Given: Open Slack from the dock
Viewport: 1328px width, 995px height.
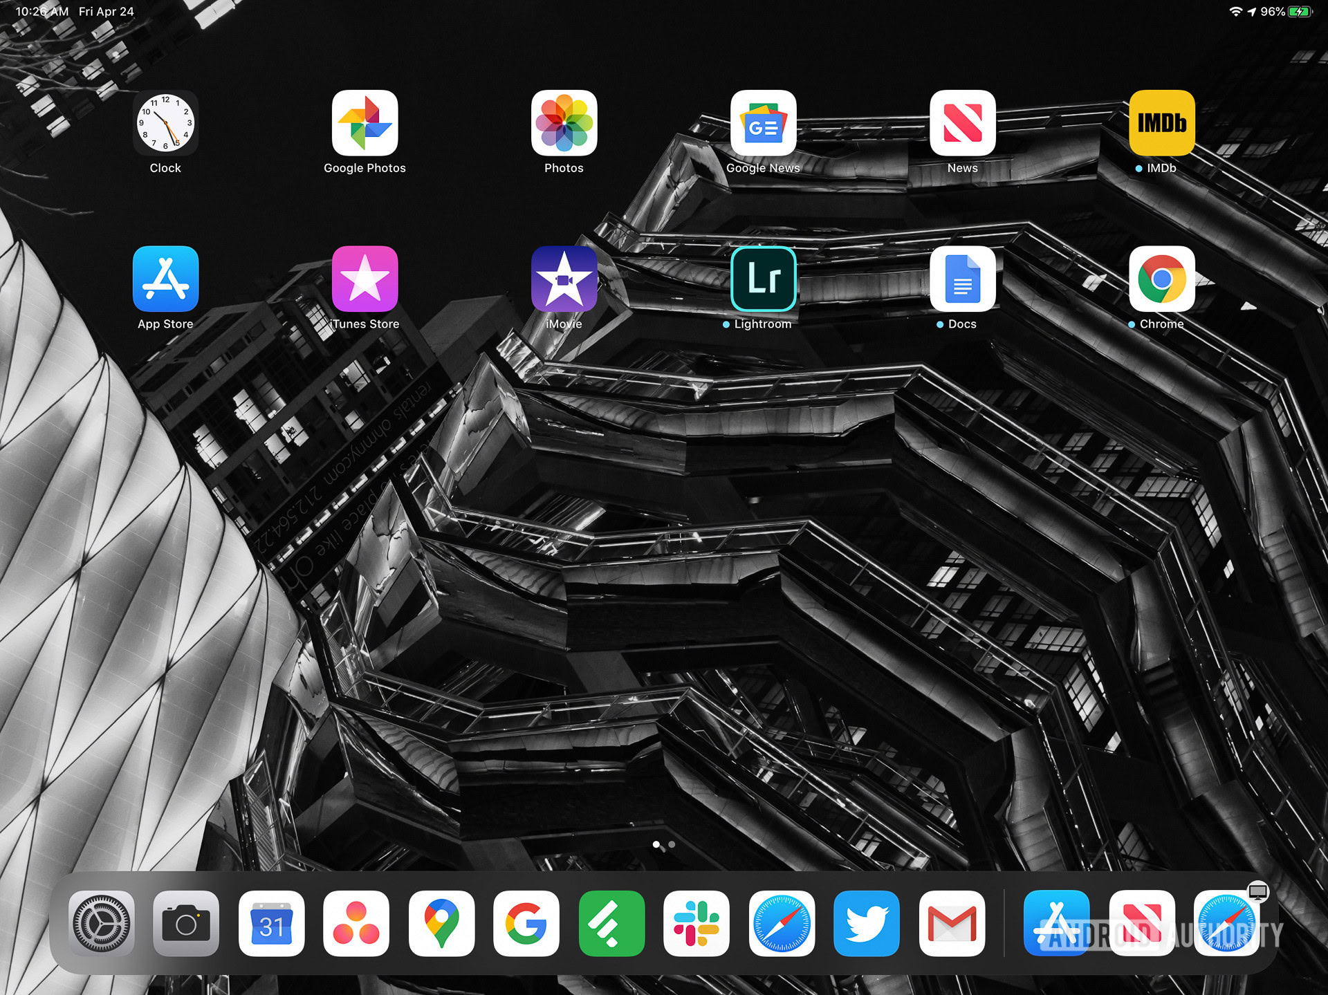Looking at the screenshot, I should coord(697,923).
